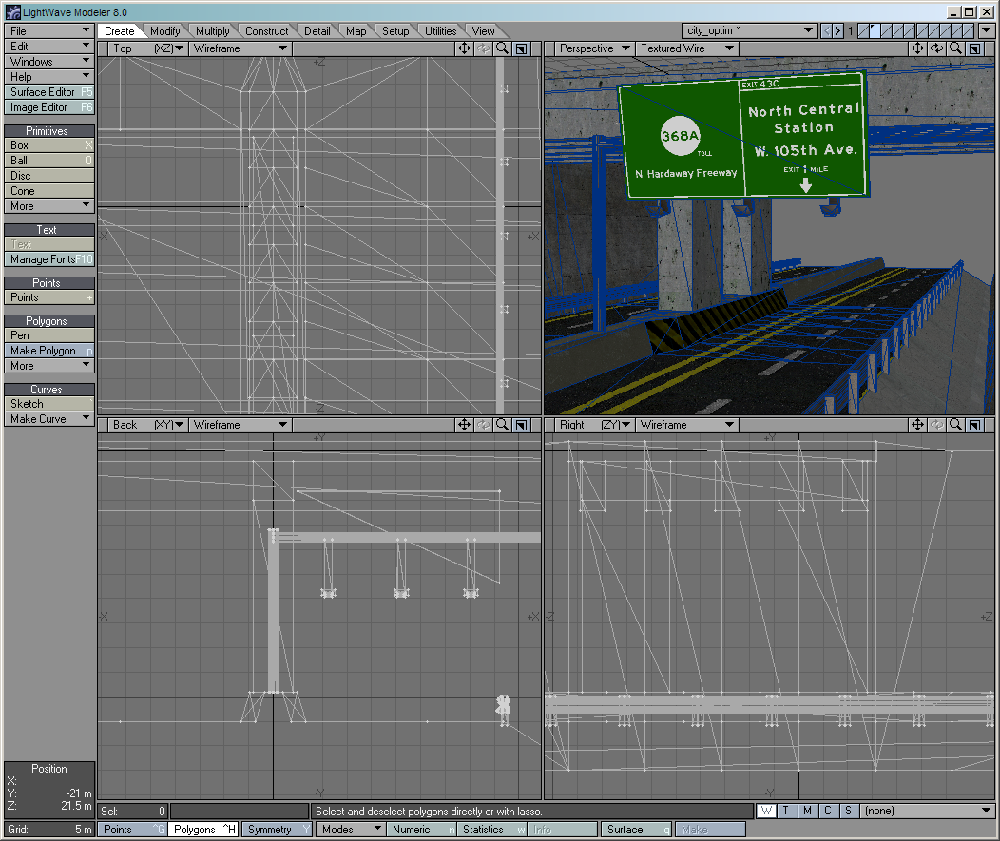
Task: Open the Top viewport Wireframe render dropdown
Action: (240, 48)
